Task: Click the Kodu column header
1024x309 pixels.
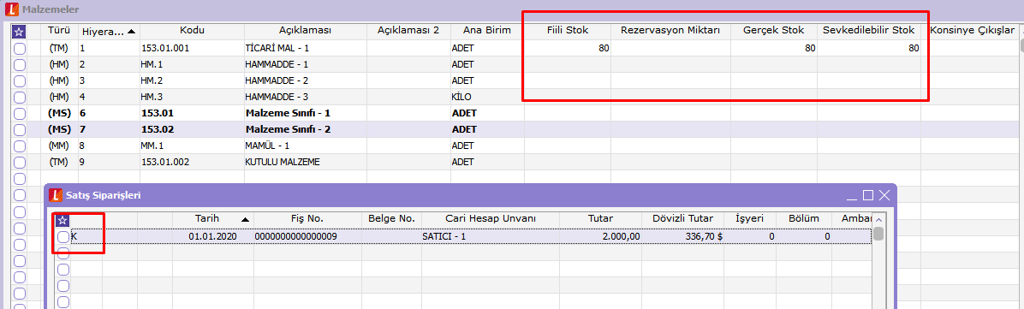Action: [192, 31]
